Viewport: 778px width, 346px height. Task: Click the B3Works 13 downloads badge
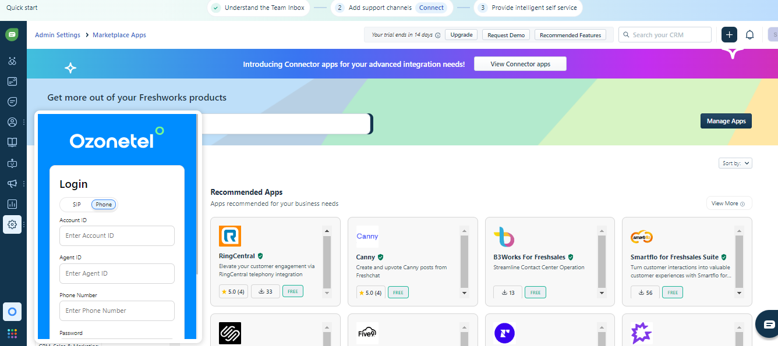508,293
